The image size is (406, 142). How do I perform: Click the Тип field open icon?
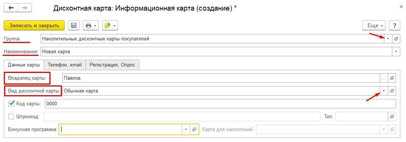point(392,117)
